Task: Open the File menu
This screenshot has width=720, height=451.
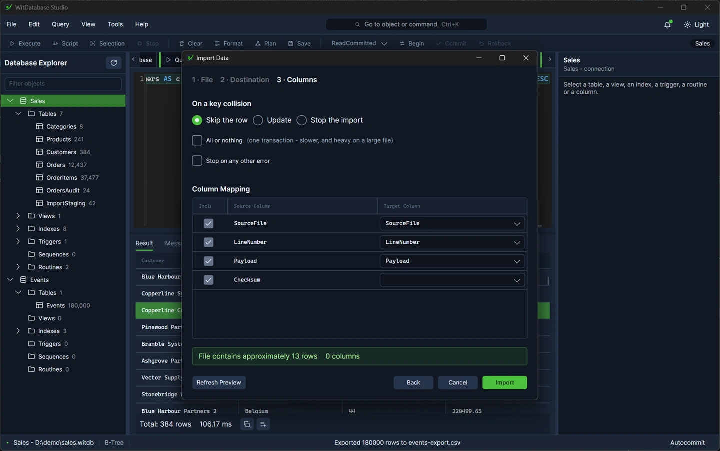Action: (x=11, y=24)
